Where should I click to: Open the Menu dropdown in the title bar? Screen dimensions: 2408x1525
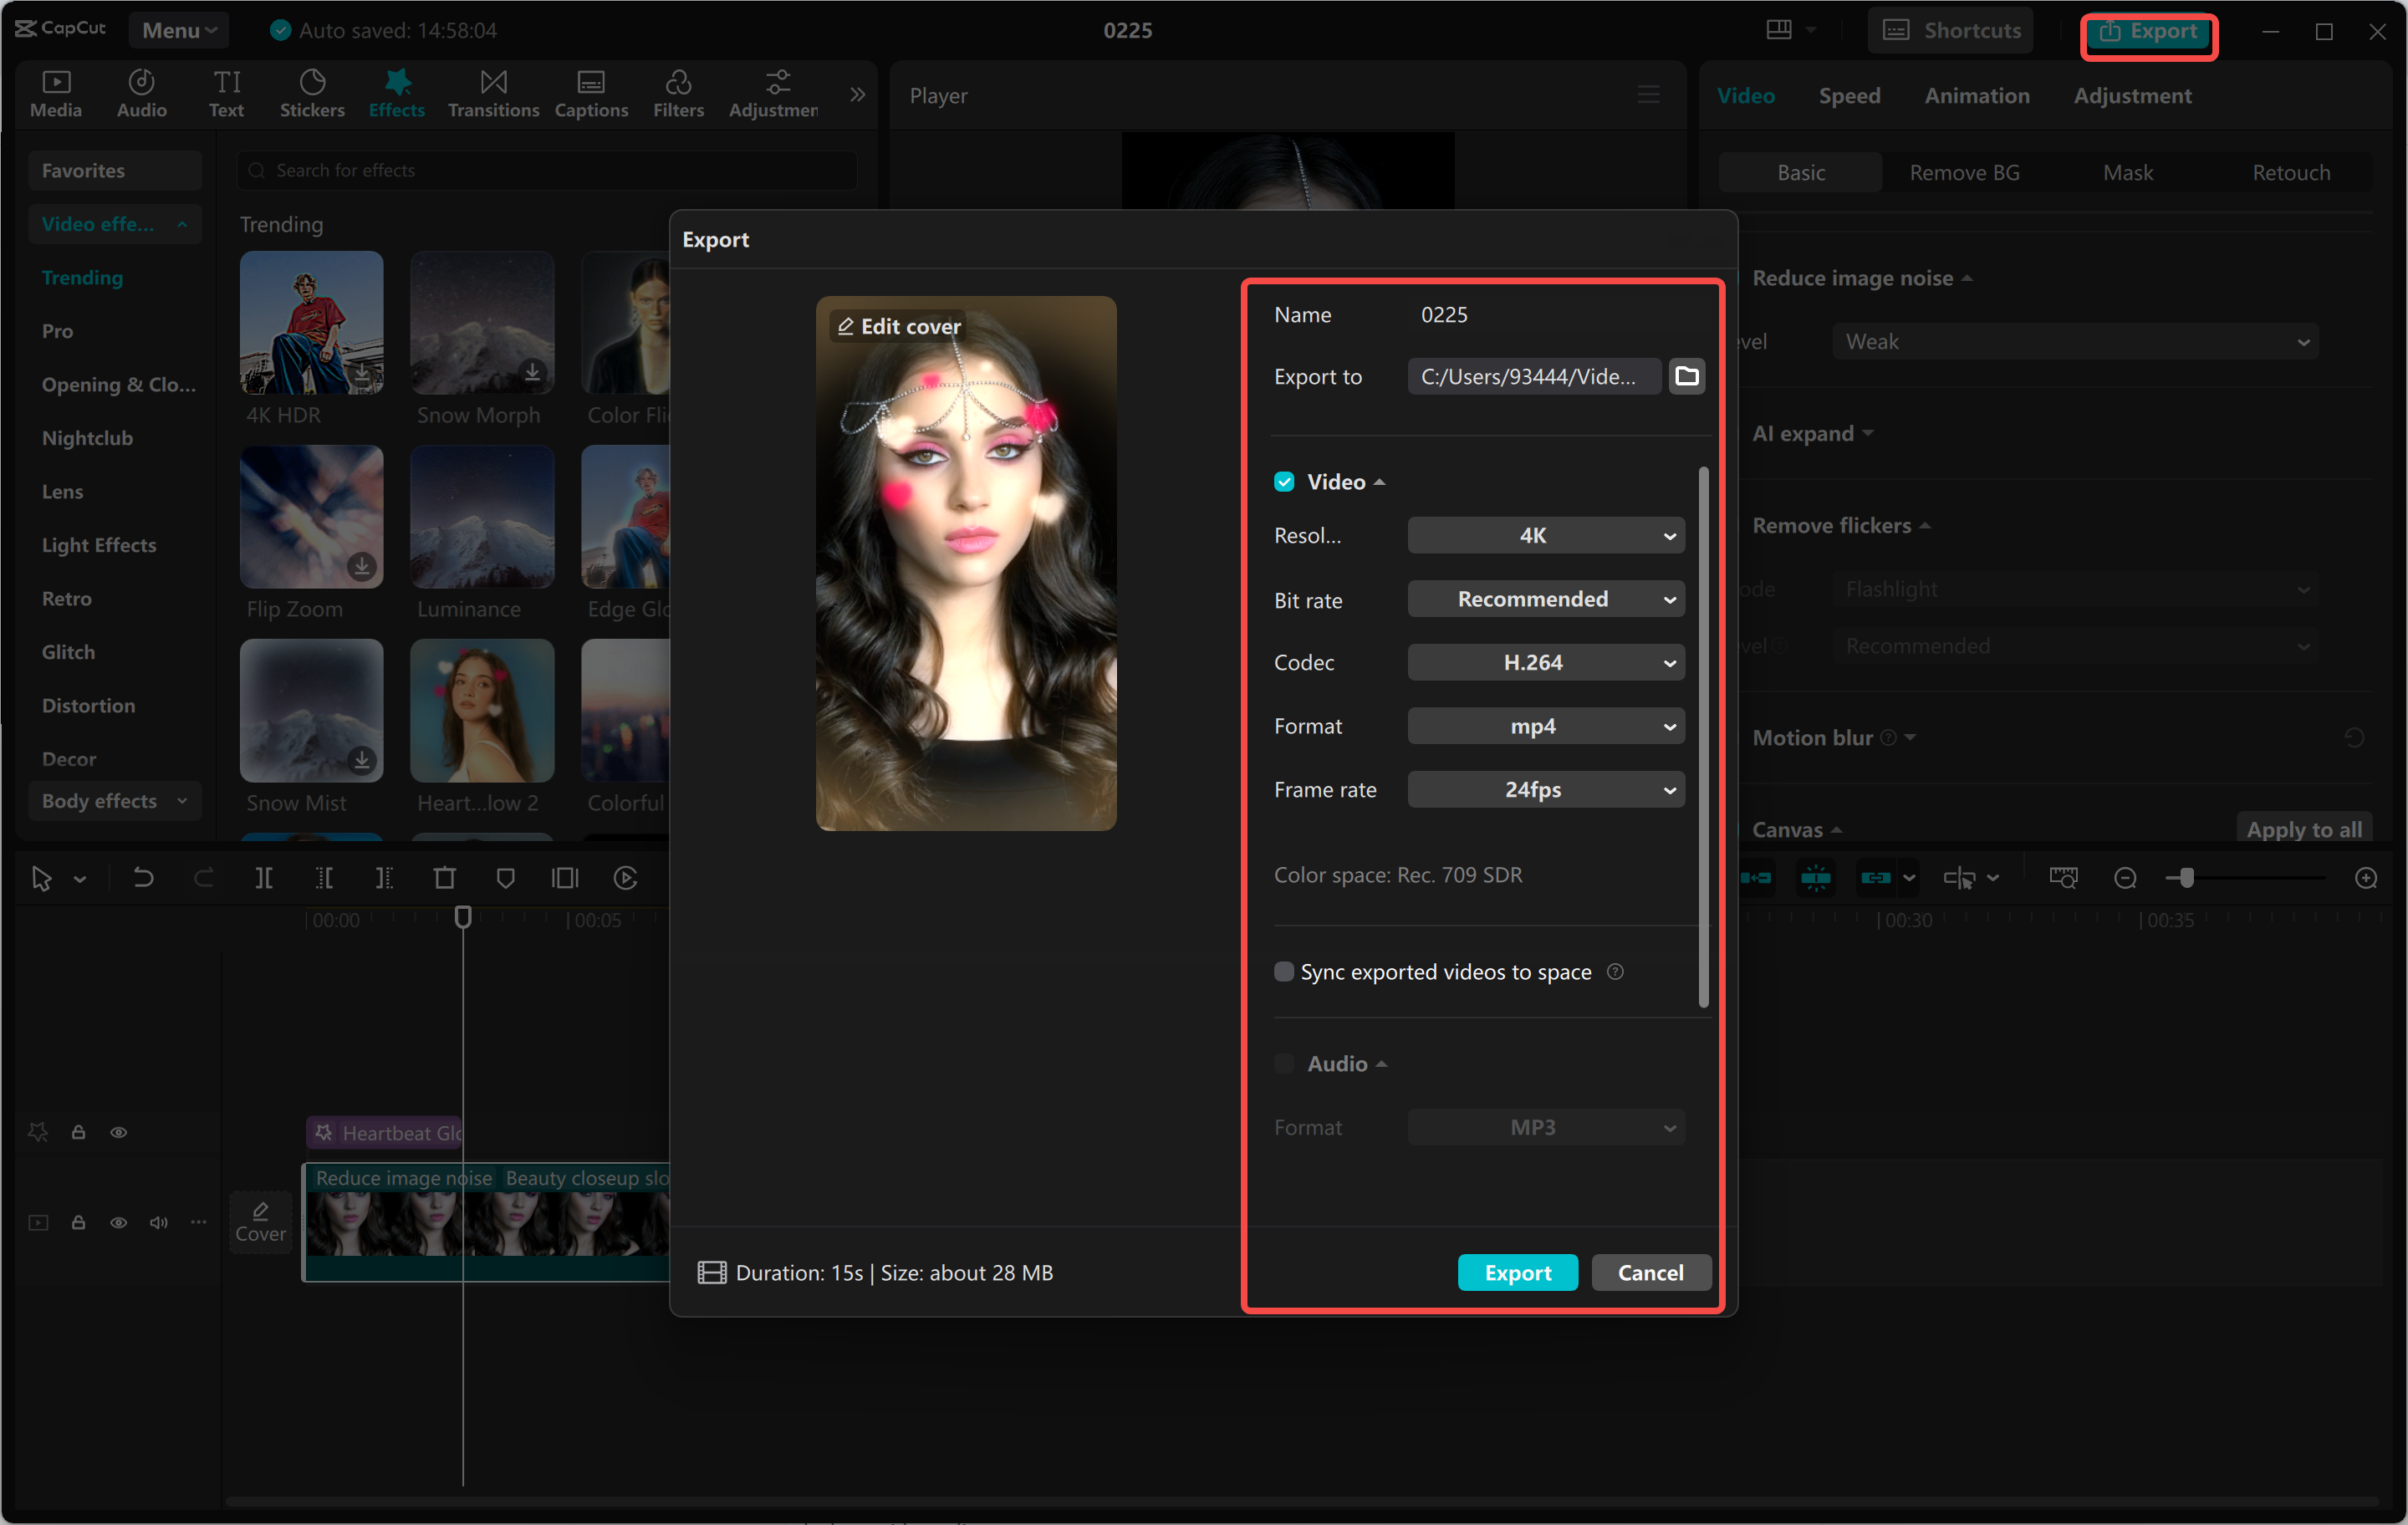click(178, 30)
